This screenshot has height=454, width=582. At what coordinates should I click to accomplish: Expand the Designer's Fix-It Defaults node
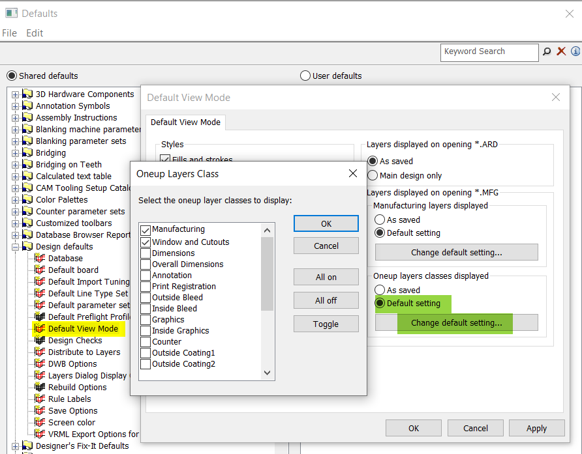click(x=14, y=446)
